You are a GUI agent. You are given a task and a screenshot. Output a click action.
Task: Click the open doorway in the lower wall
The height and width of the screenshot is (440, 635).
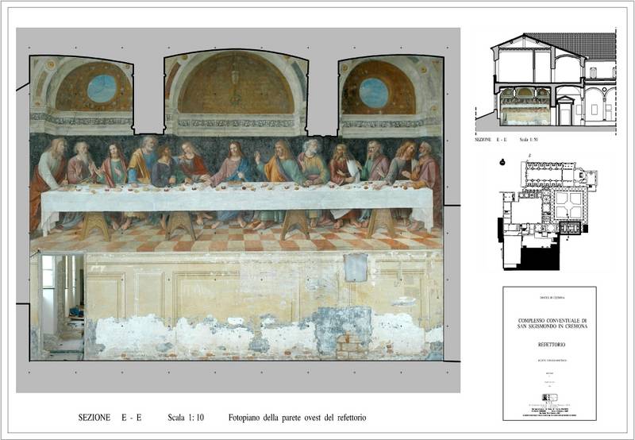point(62,307)
